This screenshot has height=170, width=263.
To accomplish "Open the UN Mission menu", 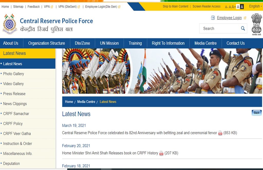I will 109,43.
